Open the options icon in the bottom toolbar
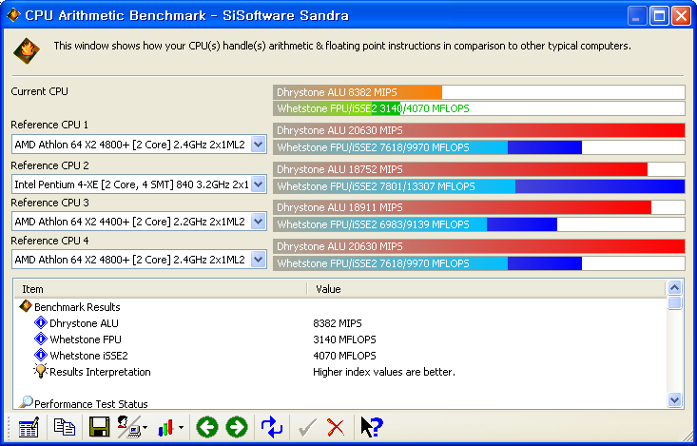 [x=29, y=427]
